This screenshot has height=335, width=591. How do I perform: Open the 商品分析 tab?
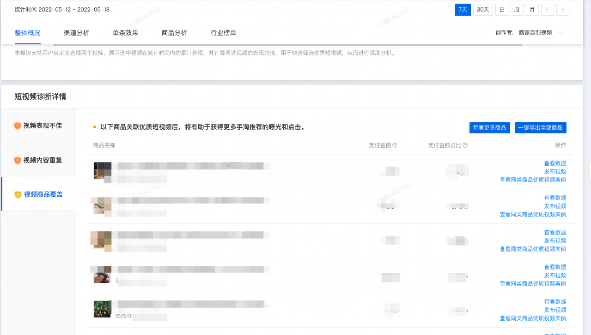pyautogui.click(x=174, y=33)
